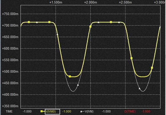Click the white V(IVM) value readout
The height and width of the screenshot is (115, 166).
106,111
